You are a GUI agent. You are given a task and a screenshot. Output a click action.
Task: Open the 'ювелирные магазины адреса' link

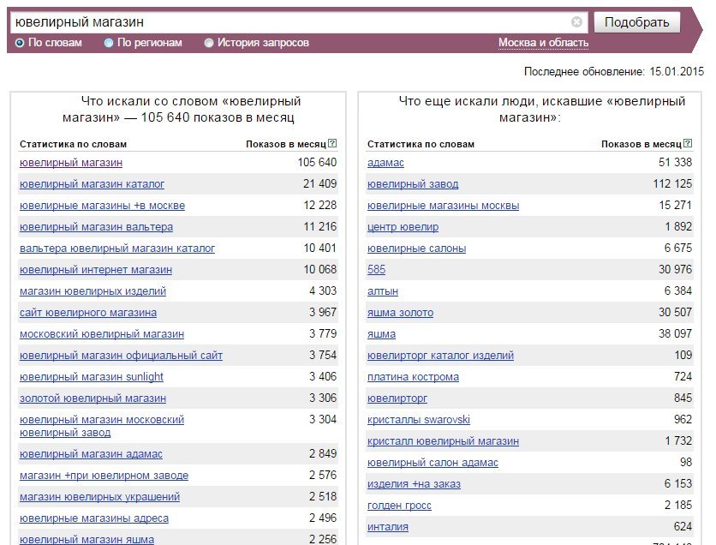(x=94, y=518)
